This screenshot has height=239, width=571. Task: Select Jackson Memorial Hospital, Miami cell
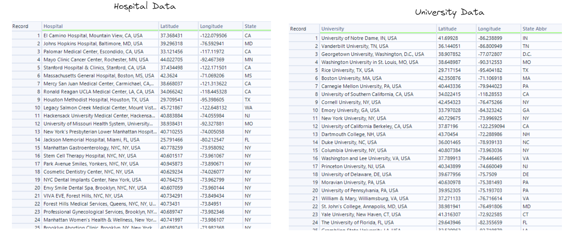(x=91, y=140)
